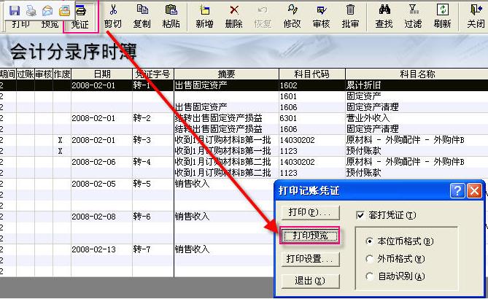The image size is (488, 299).
Task: Click the 修改 modify toolbar icon
Action: [292, 17]
